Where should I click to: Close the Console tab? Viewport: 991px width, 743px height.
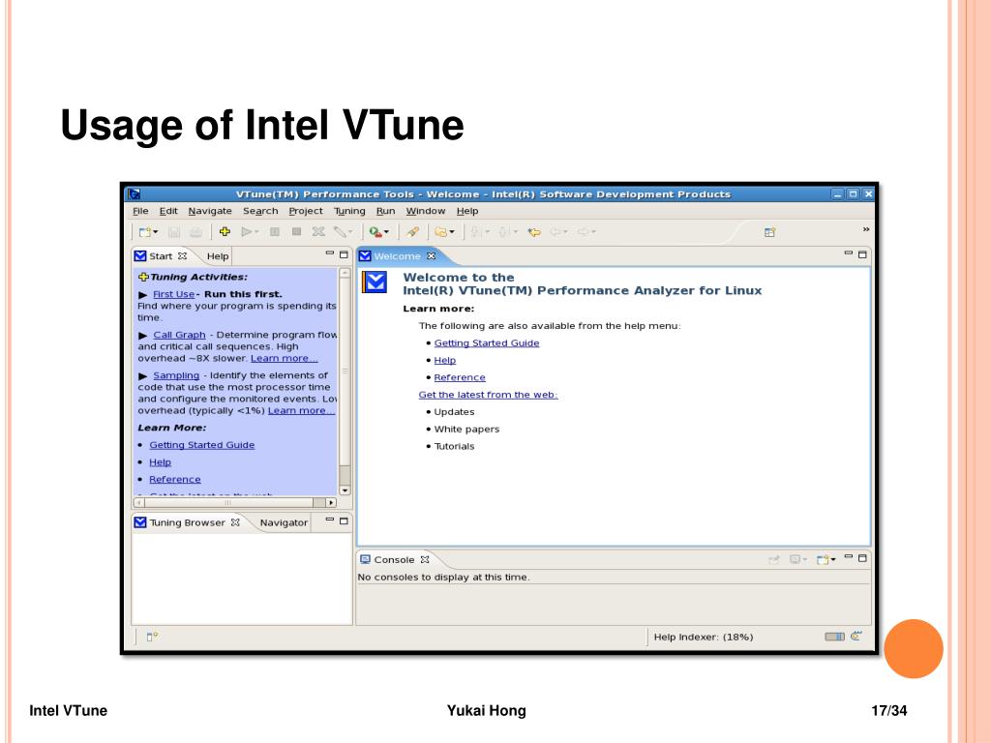pyautogui.click(x=425, y=560)
